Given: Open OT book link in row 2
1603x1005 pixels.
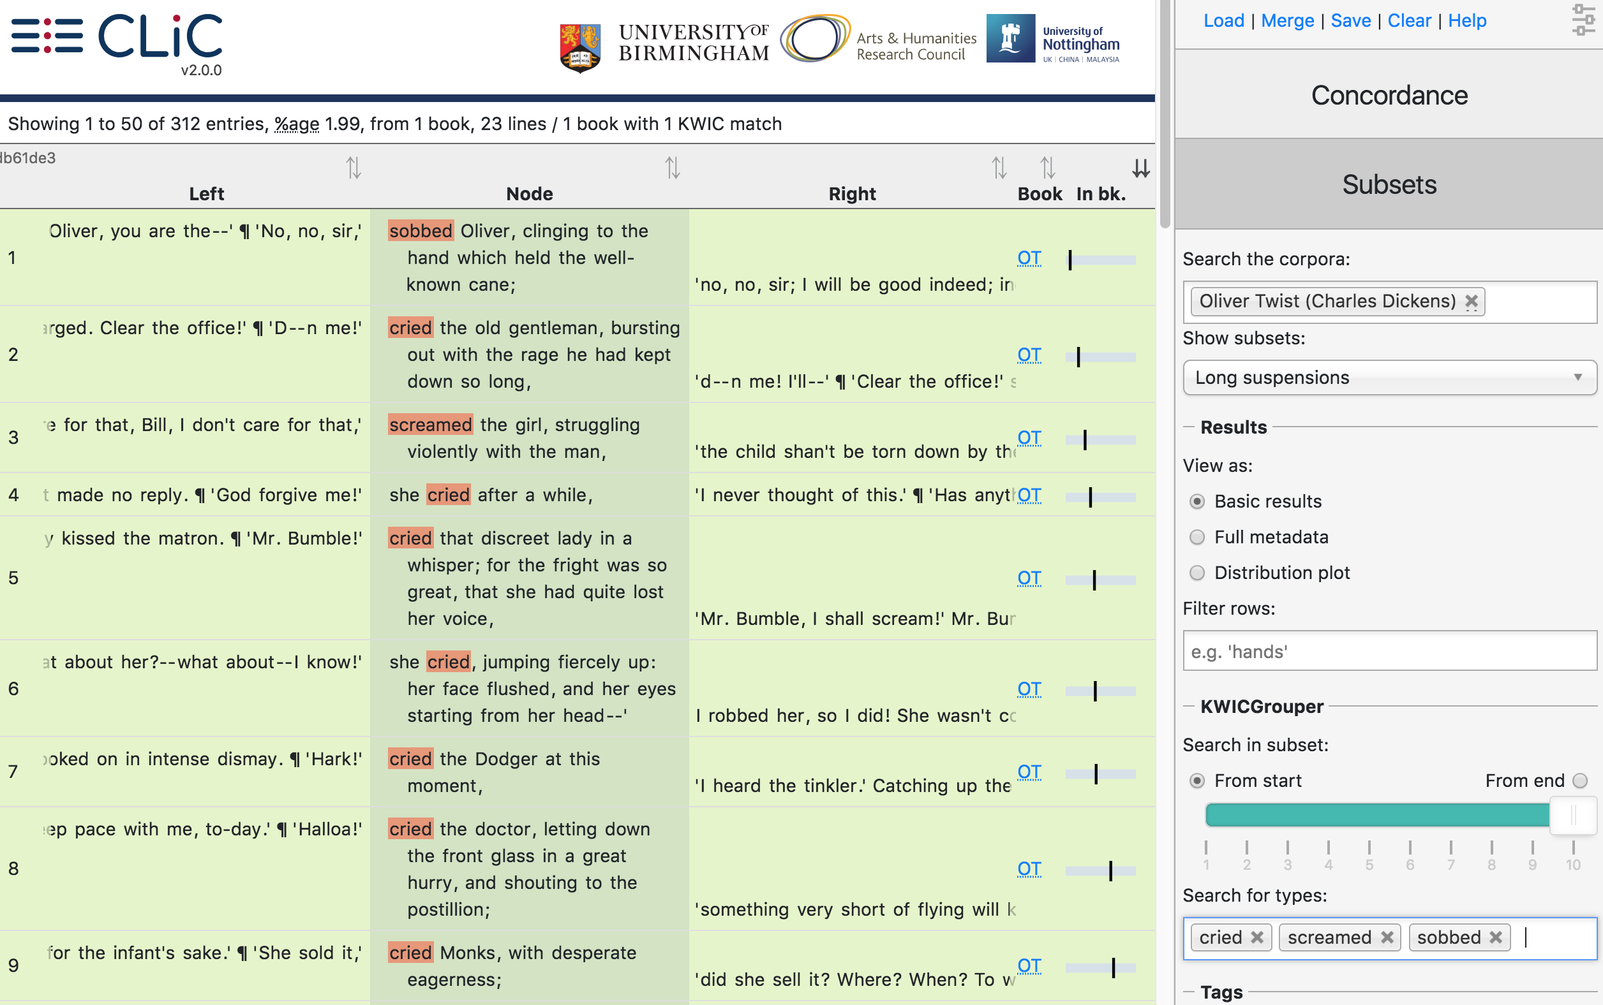Looking at the screenshot, I should (1029, 355).
